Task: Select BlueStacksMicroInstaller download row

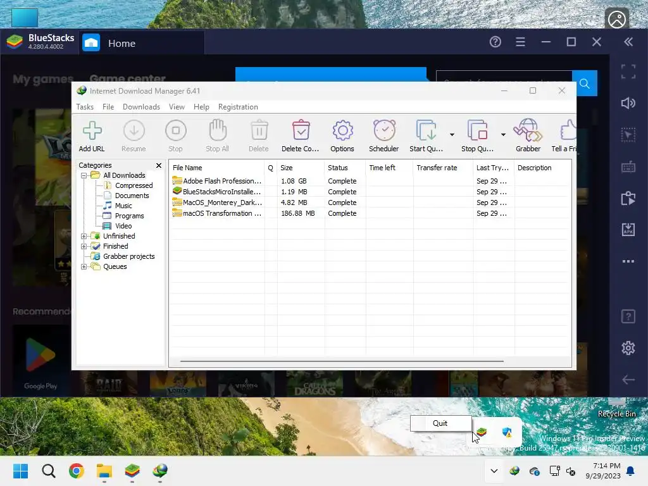Action: [370, 192]
